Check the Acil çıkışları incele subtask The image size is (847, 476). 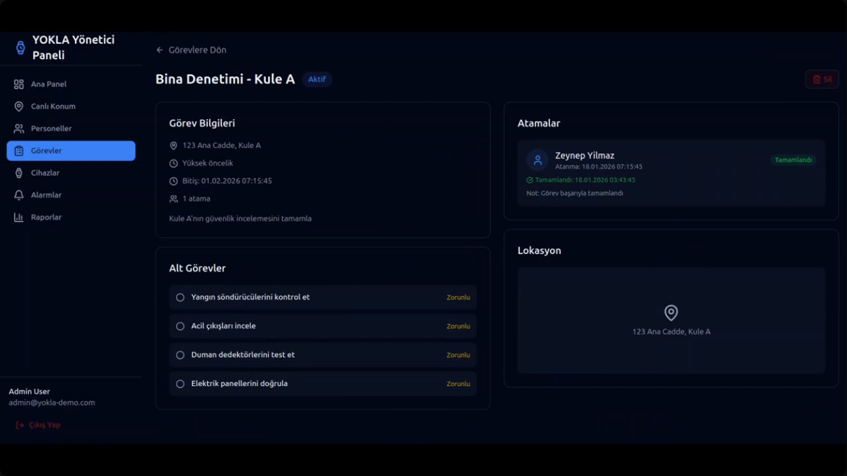[x=180, y=327]
